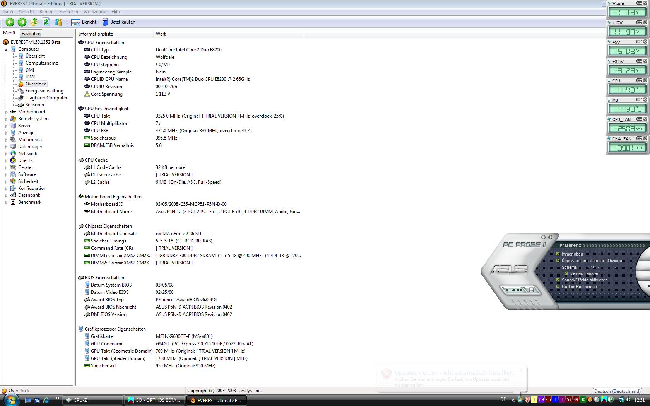Switch to the Favoriten sidebar tab
Image resolution: width=650 pixels, height=406 pixels.
31,34
